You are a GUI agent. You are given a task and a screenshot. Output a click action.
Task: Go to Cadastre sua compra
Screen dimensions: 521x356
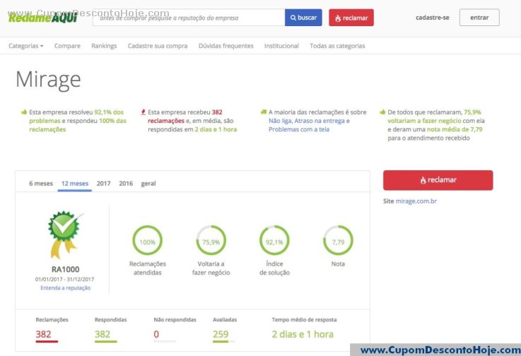point(158,46)
